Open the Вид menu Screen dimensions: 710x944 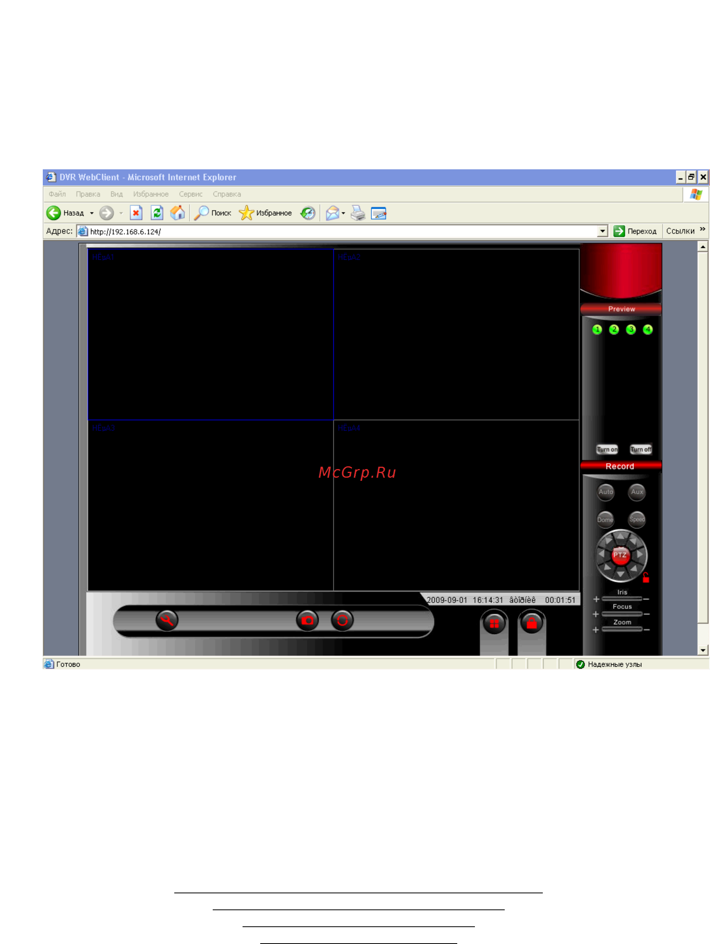pyautogui.click(x=117, y=194)
